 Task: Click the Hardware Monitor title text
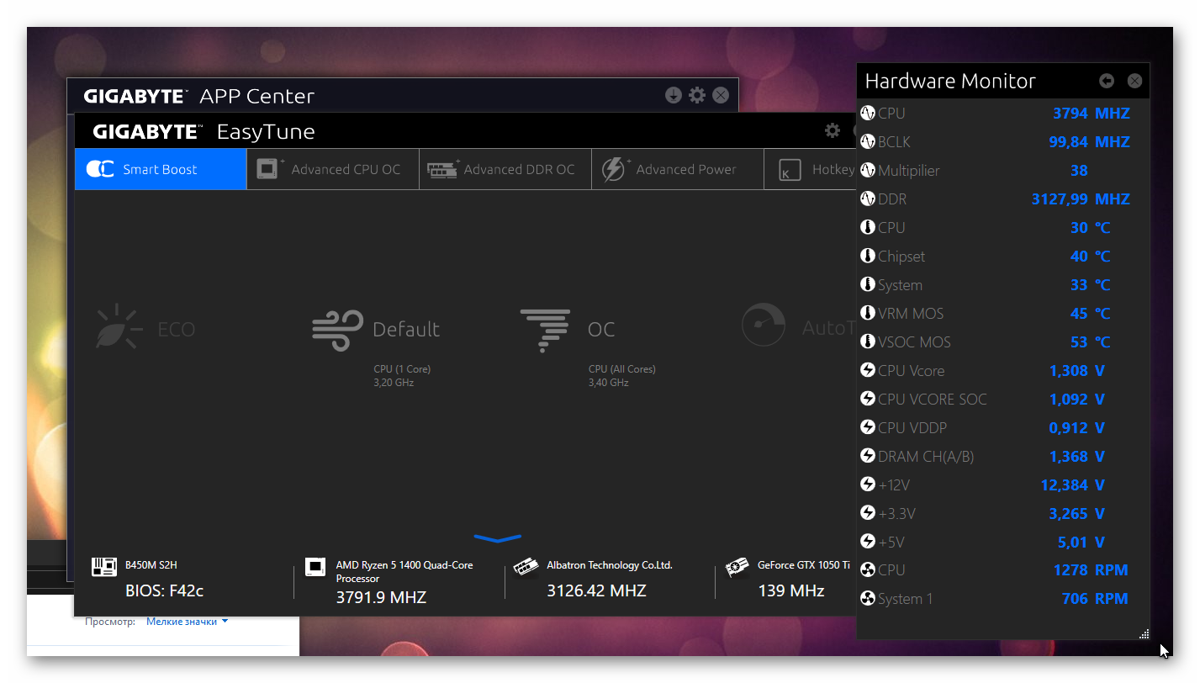click(x=950, y=81)
